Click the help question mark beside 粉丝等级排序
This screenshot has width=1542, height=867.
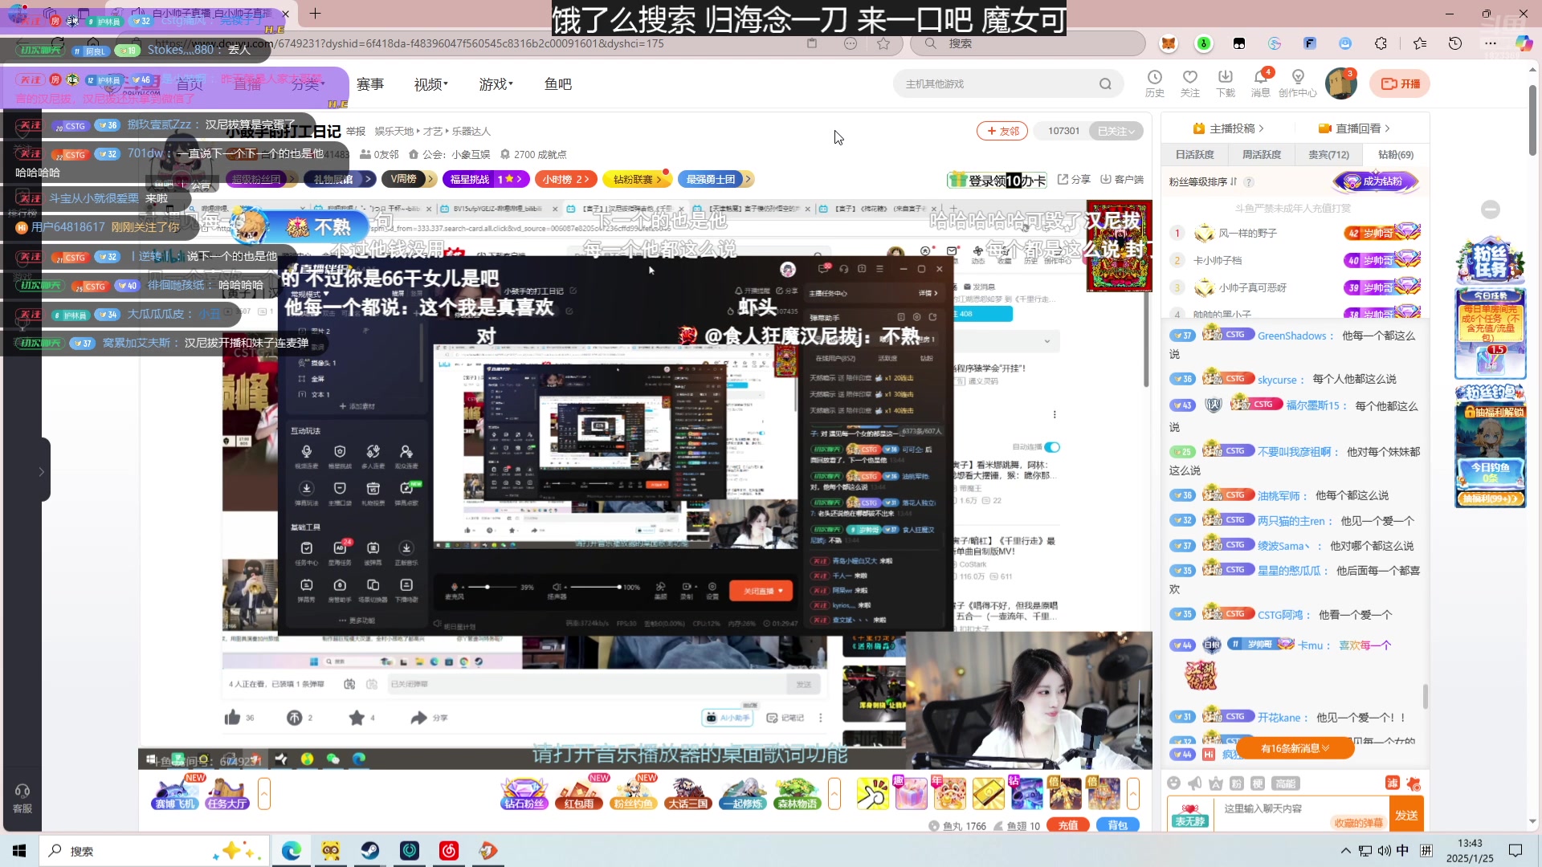coord(1249,182)
